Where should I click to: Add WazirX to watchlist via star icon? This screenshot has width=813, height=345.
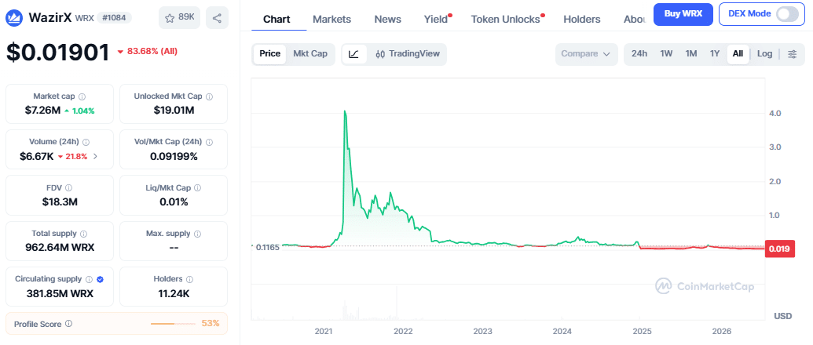179,18
